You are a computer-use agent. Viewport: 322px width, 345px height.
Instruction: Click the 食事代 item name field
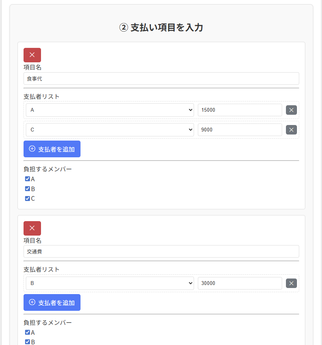tap(161, 79)
